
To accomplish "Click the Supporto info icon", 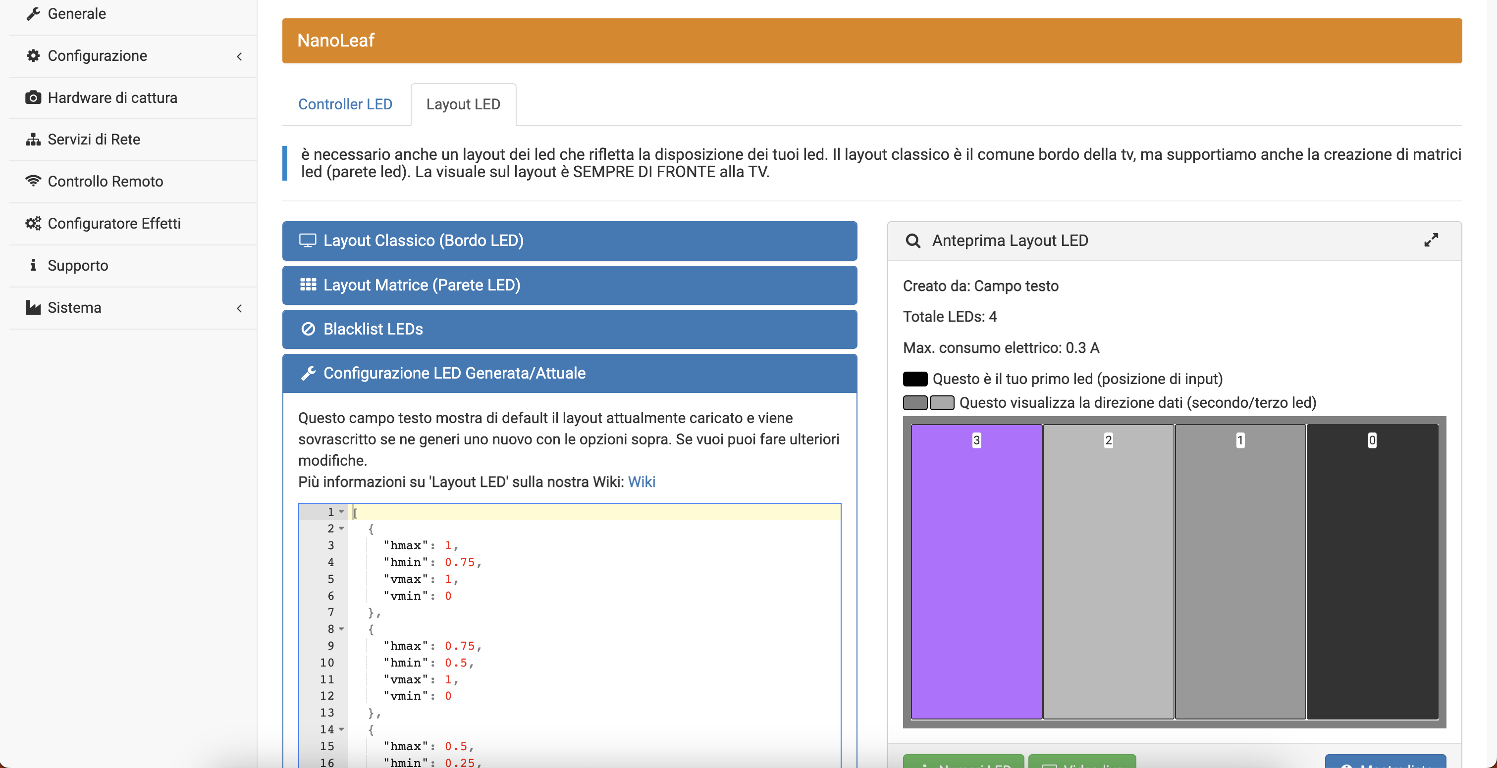I will click(33, 265).
